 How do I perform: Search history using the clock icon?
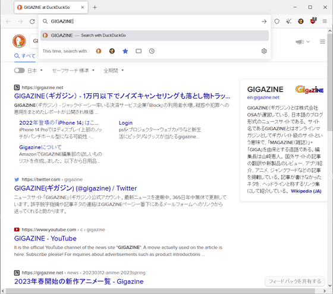pyautogui.click(x=152, y=51)
